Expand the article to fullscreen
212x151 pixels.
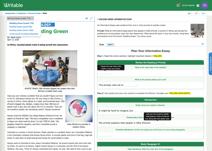pos(91,18)
